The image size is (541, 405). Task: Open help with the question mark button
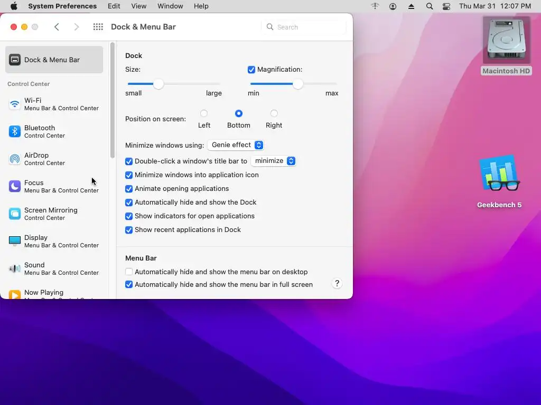pyautogui.click(x=337, y=283)
